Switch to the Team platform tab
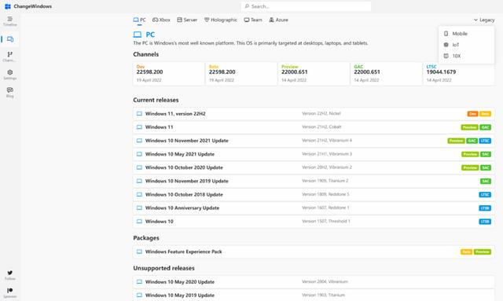The height and width of the screenshot is (301, 503). tap(253, 20)
